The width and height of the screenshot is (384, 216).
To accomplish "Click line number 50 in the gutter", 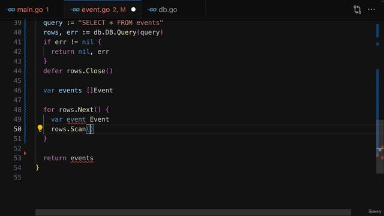I will tap(17, 129).
